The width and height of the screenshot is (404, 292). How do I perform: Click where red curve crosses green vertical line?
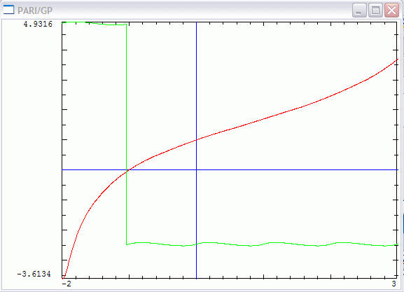(x=127, y=172)
